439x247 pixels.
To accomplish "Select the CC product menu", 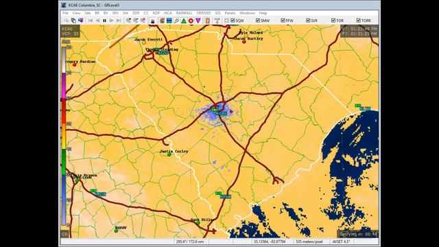I will point(146,13).
